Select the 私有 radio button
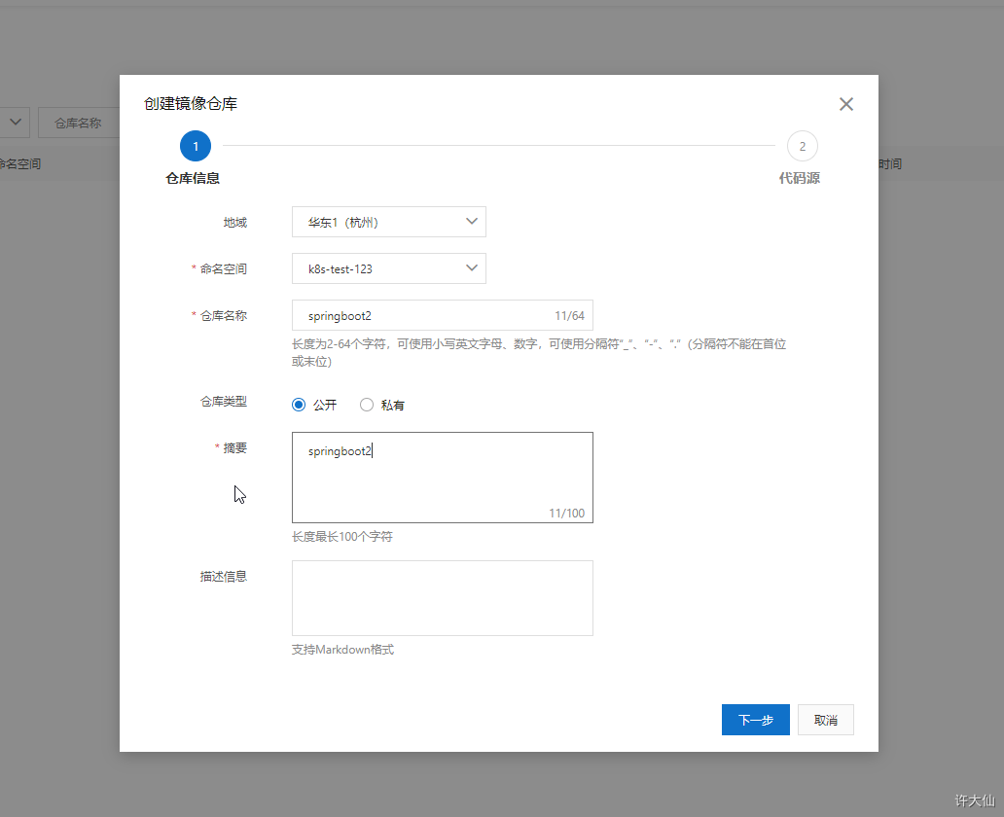Viewport: 1004px width, 817px height. [x=366, y=405]
